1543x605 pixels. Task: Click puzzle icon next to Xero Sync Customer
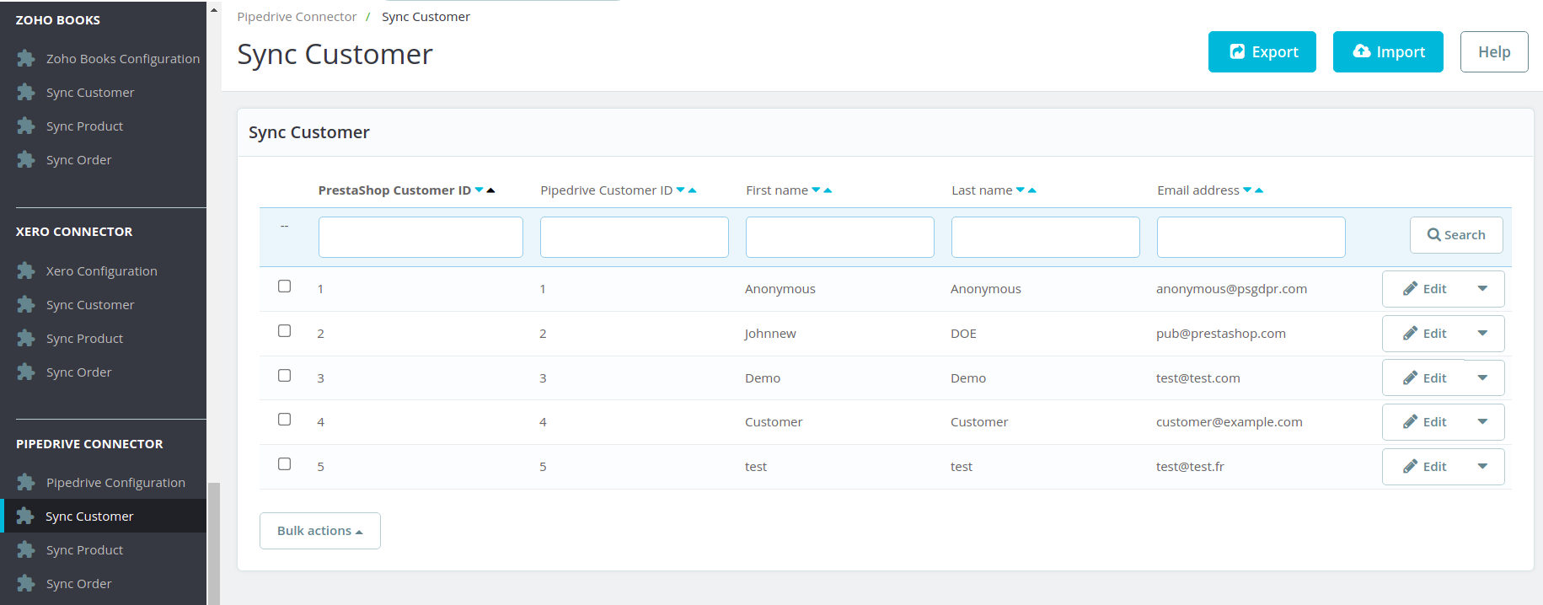click(26, 304)
